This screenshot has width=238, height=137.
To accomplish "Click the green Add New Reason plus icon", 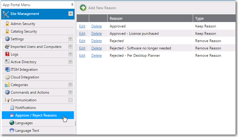I will tap(83, 8).
